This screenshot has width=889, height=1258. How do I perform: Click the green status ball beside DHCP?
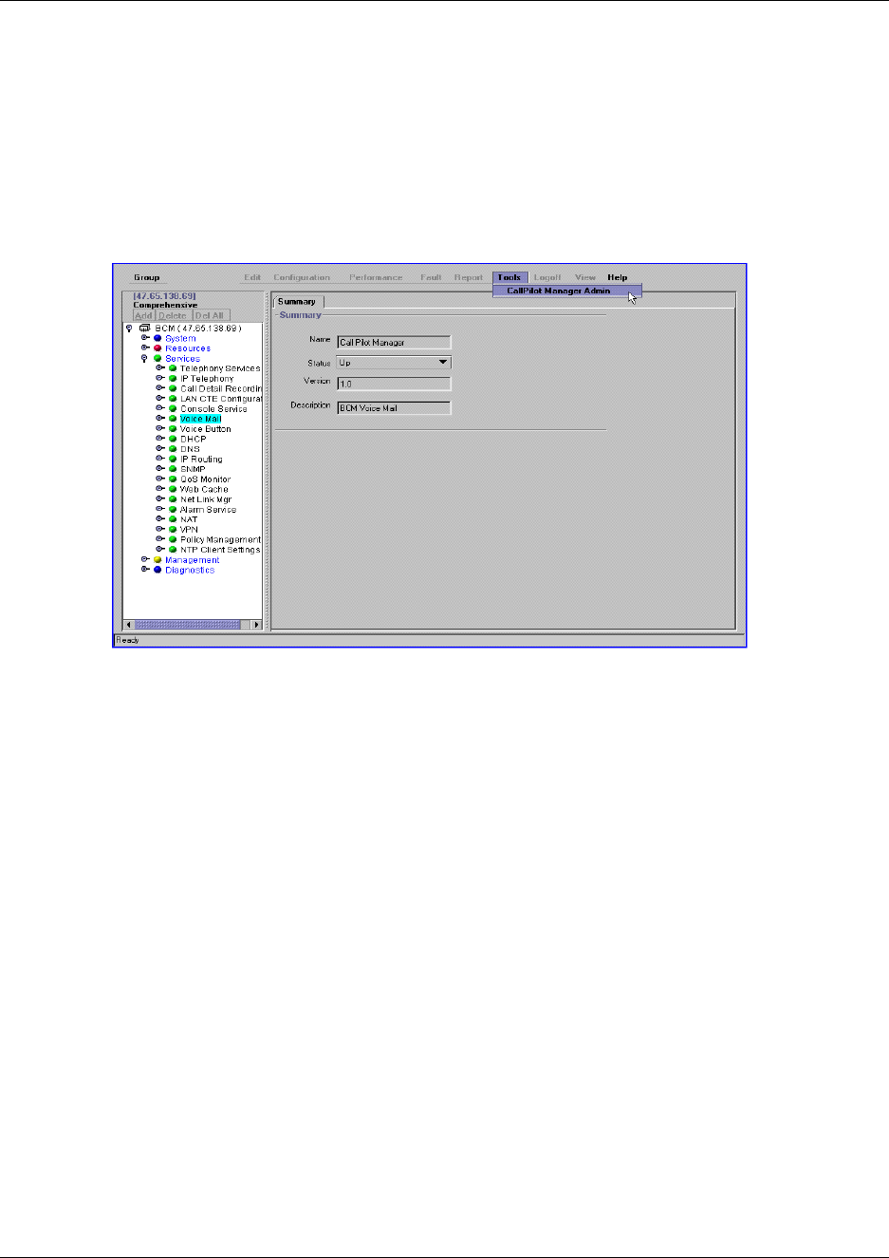[173, 439]
